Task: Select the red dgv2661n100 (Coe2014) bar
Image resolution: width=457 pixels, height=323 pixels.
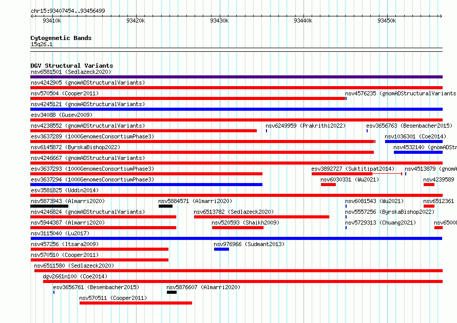Action: 243,281
